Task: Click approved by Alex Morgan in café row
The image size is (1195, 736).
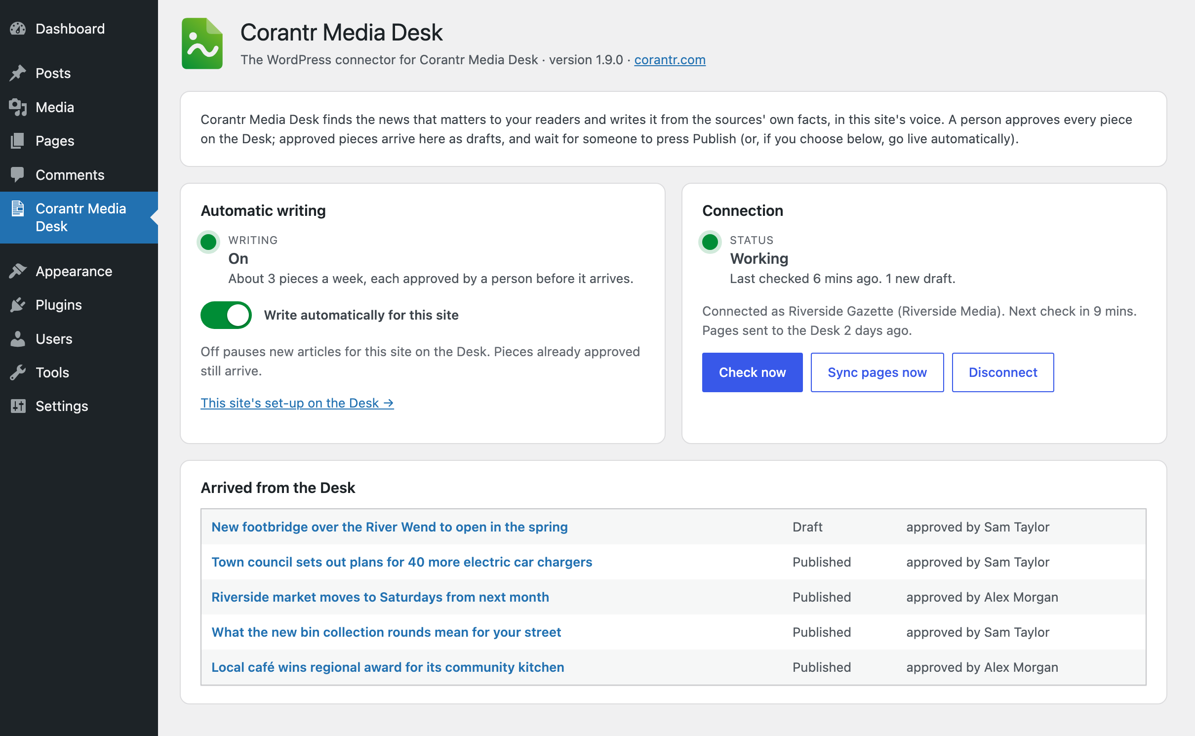Action: point(982,667)
